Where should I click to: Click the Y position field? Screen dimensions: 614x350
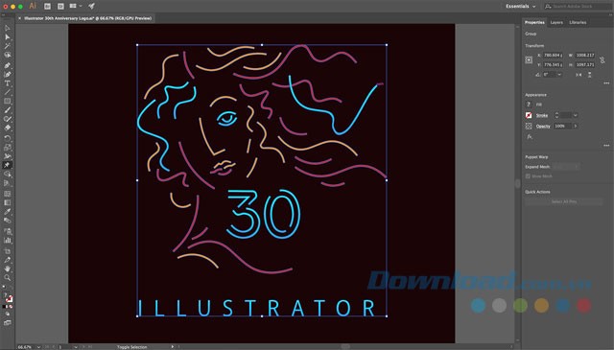click(x=553, y=64)
